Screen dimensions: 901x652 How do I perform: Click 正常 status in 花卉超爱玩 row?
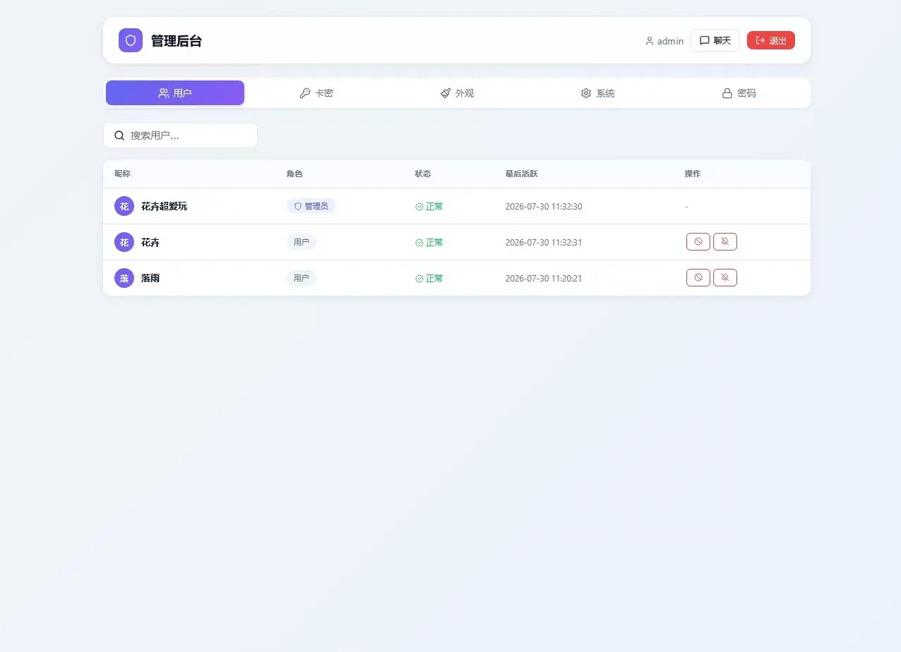pyautogui.click(x=429, y=207)
